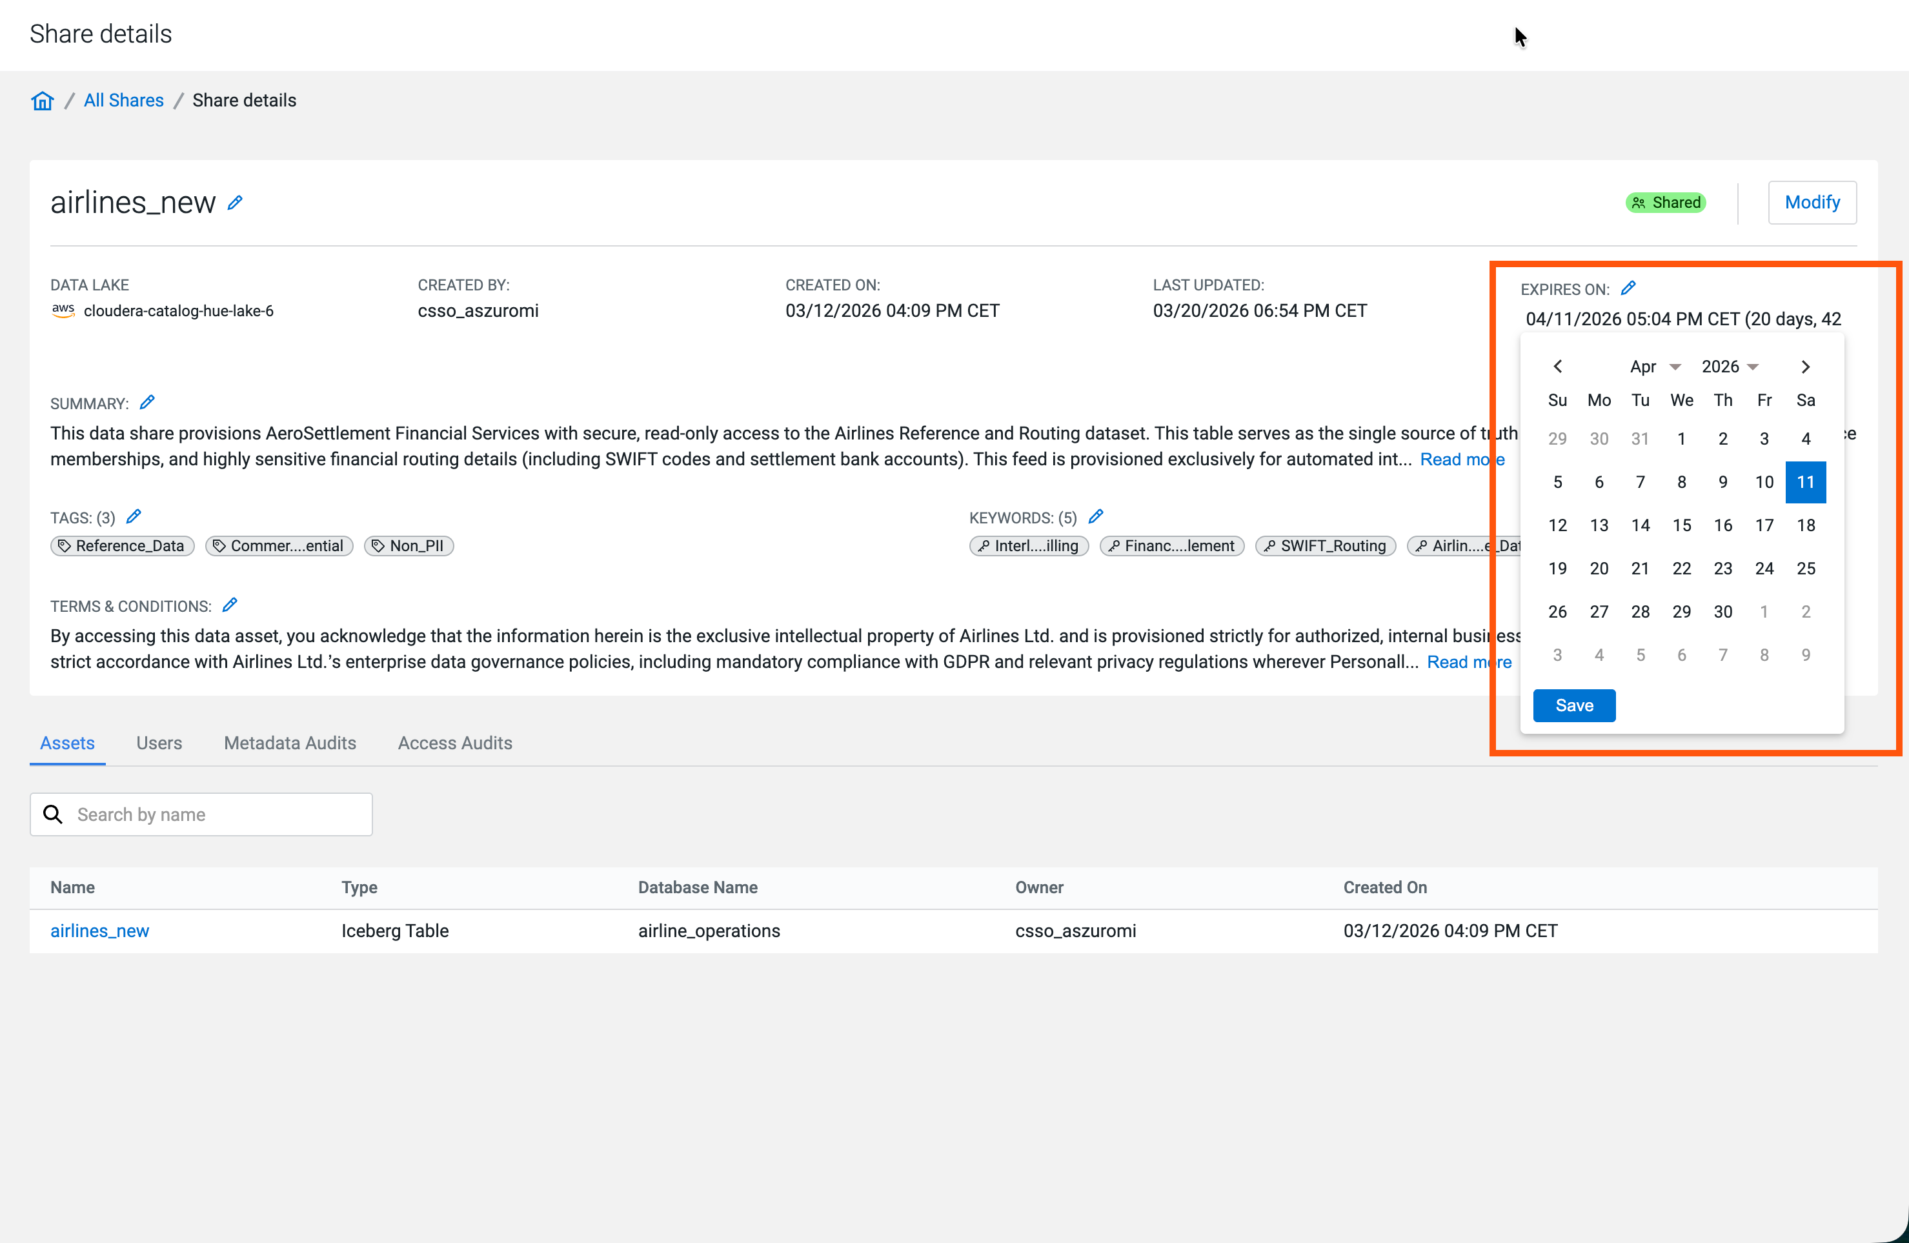Image resolution: width=1909 pixels, height=1243 pixels.
Task: Click the Modify button
Action: 1811,202
